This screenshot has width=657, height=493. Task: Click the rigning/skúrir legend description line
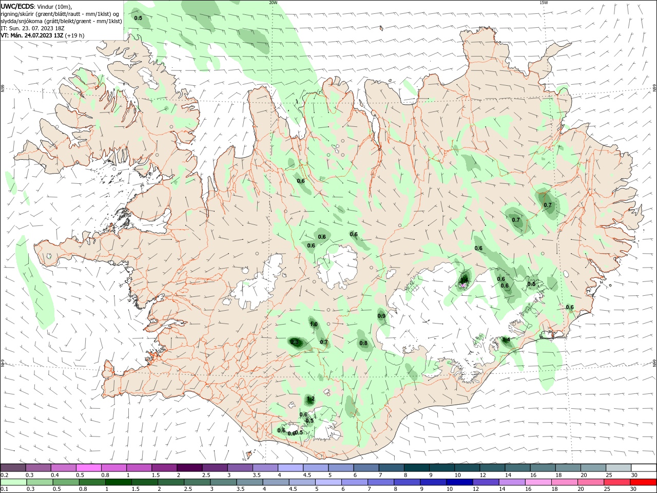click(61, 14)
